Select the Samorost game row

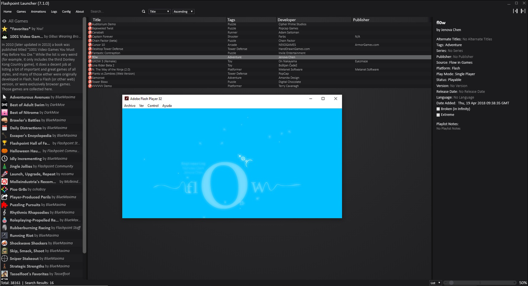click(x=259, y=78)
